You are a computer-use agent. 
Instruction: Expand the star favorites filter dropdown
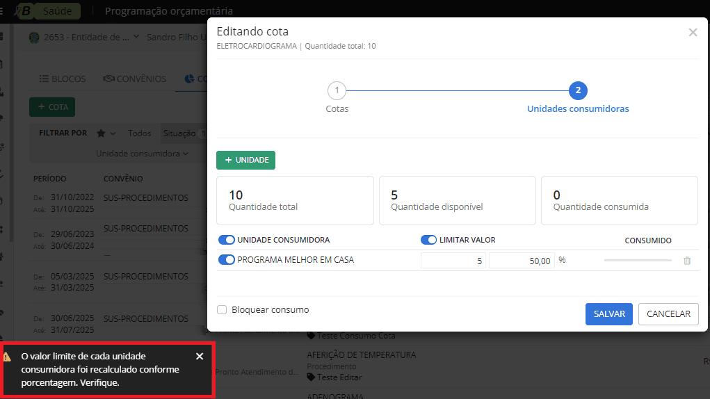pos(106,133)
